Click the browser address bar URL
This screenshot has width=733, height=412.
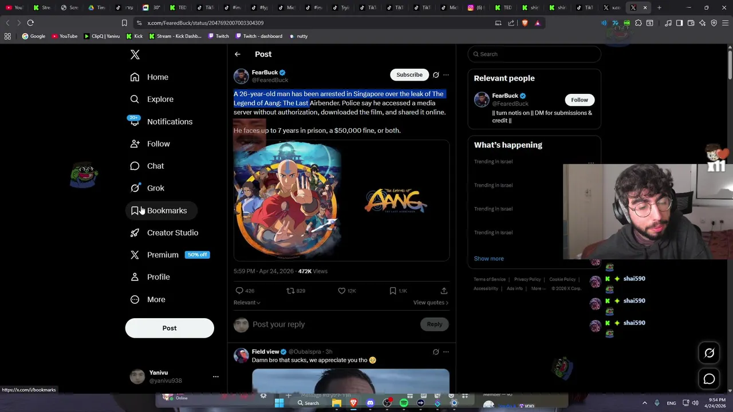click(205, 23)
